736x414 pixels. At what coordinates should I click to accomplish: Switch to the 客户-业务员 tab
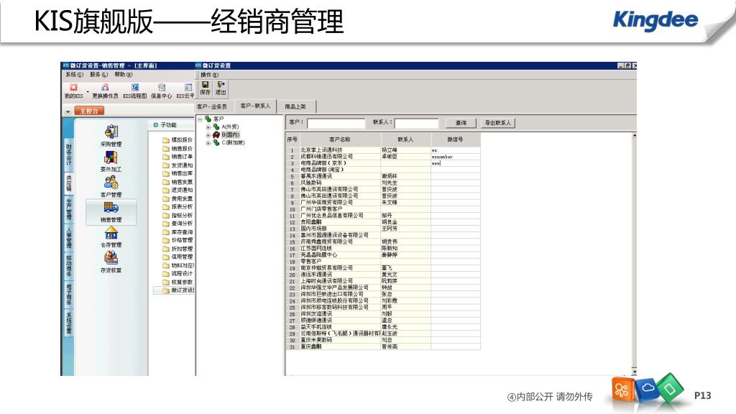pos(212,107)
